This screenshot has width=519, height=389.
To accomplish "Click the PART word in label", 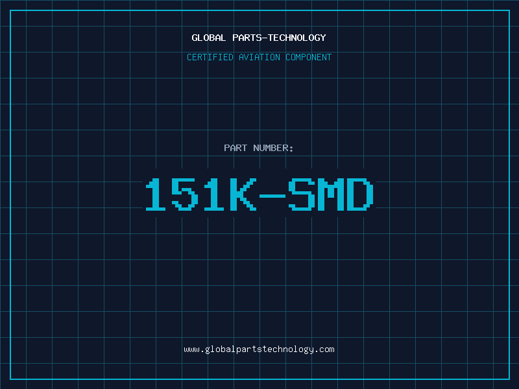I will click(x=235, y=148).
